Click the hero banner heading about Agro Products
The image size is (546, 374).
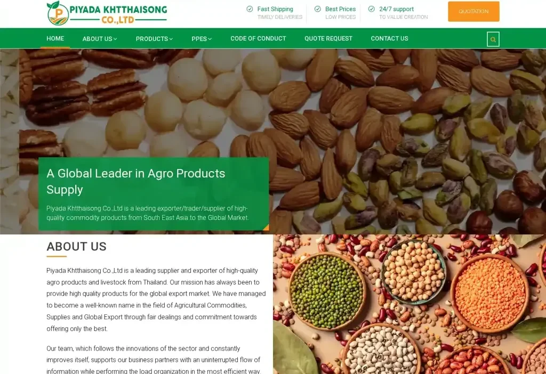pos(136,181)
